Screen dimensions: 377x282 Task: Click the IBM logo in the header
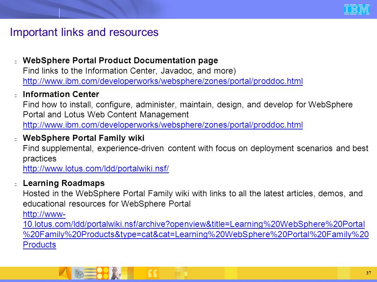tap(357, 10)
